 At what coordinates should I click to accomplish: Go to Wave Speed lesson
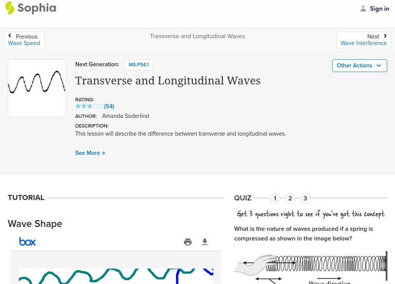(24, 43)
